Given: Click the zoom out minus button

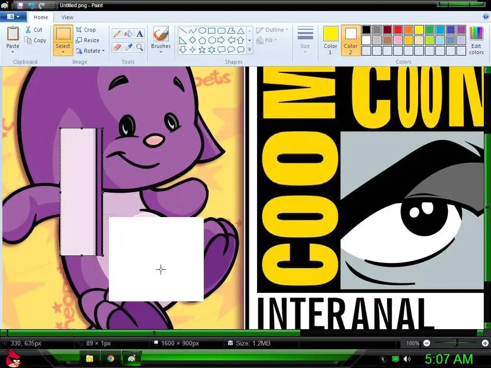Looking at the screenshot, I should [x=426, y=343].
